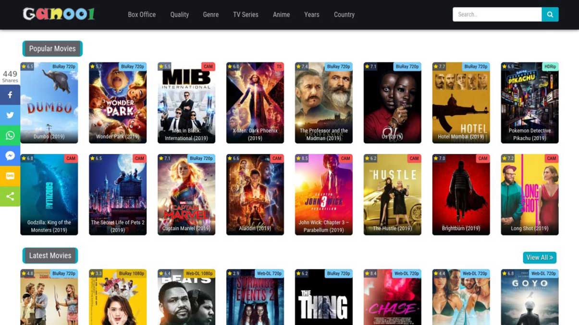Click the 7.7 rating on Hotel Mumbai poster

click(x=439, y=67)
